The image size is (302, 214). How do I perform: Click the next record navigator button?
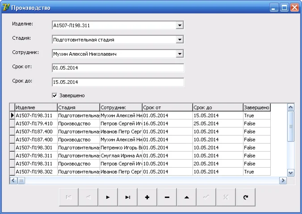click(108, 197)
